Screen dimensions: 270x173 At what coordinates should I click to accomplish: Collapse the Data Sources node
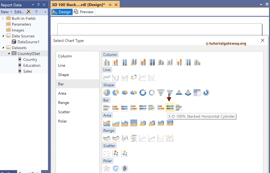(x=3, y=36)
